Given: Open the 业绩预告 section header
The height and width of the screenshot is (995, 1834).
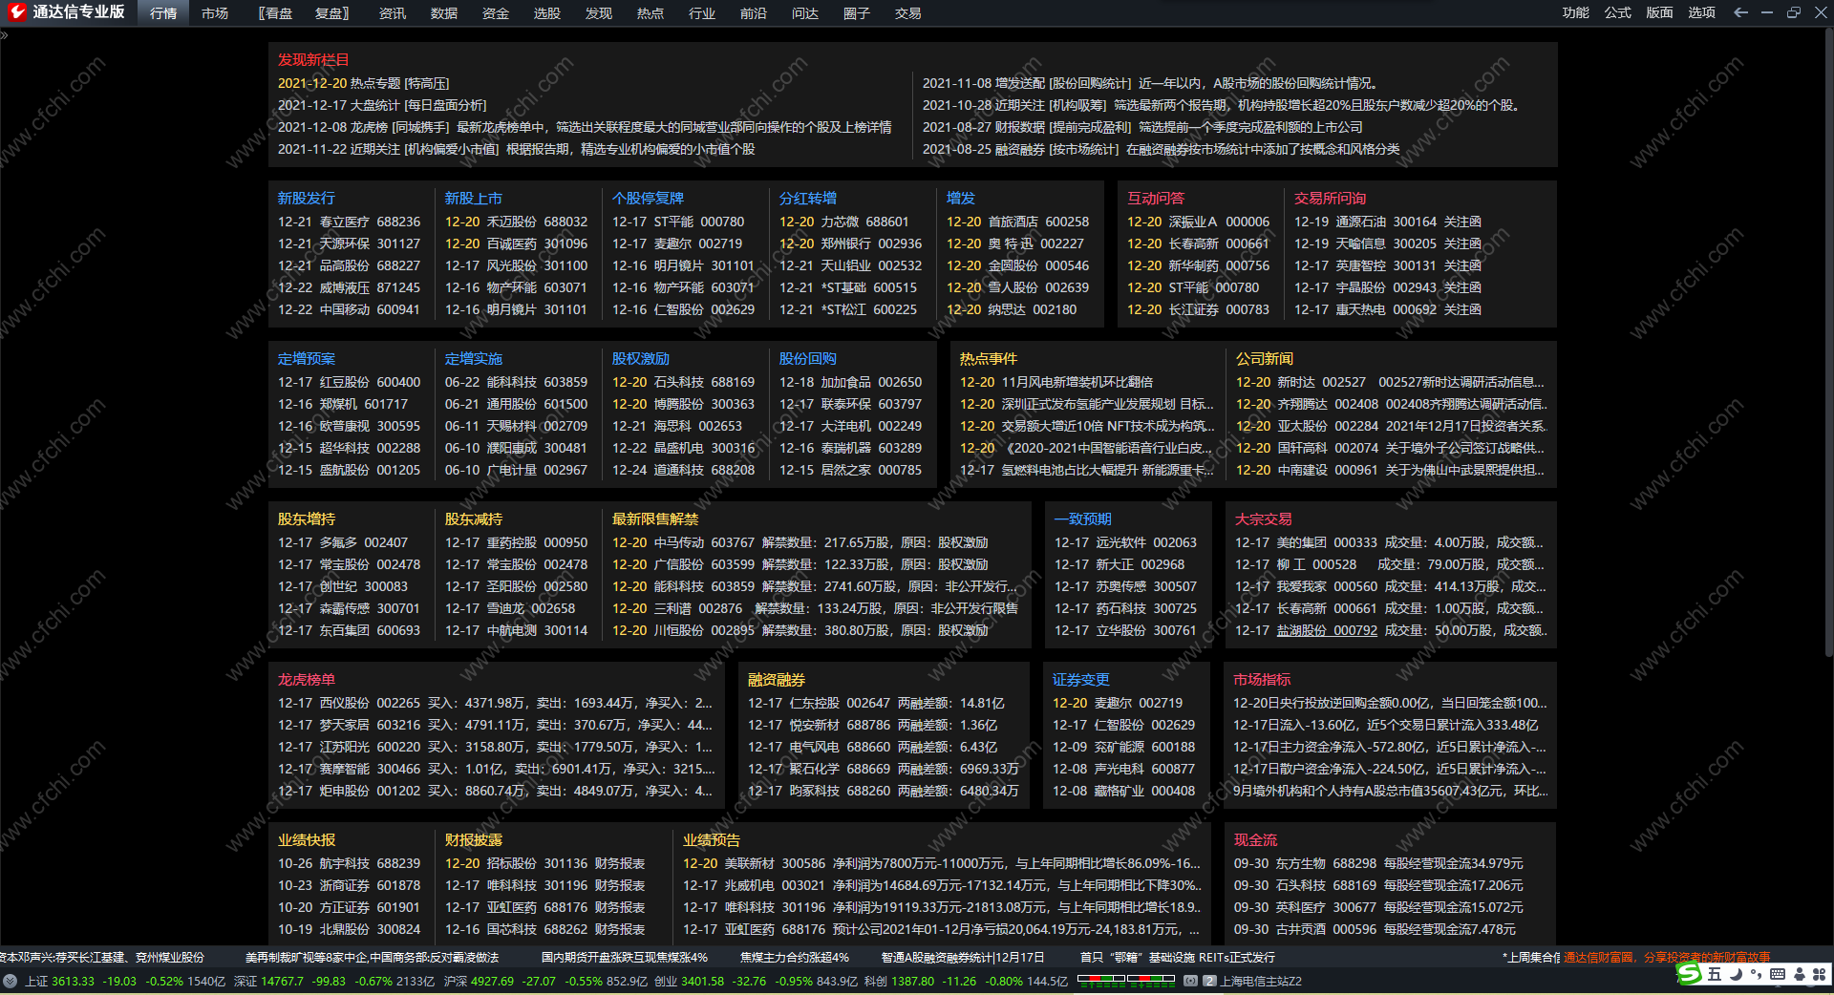Looking at the screenshot, I should [x=712, y=840].
